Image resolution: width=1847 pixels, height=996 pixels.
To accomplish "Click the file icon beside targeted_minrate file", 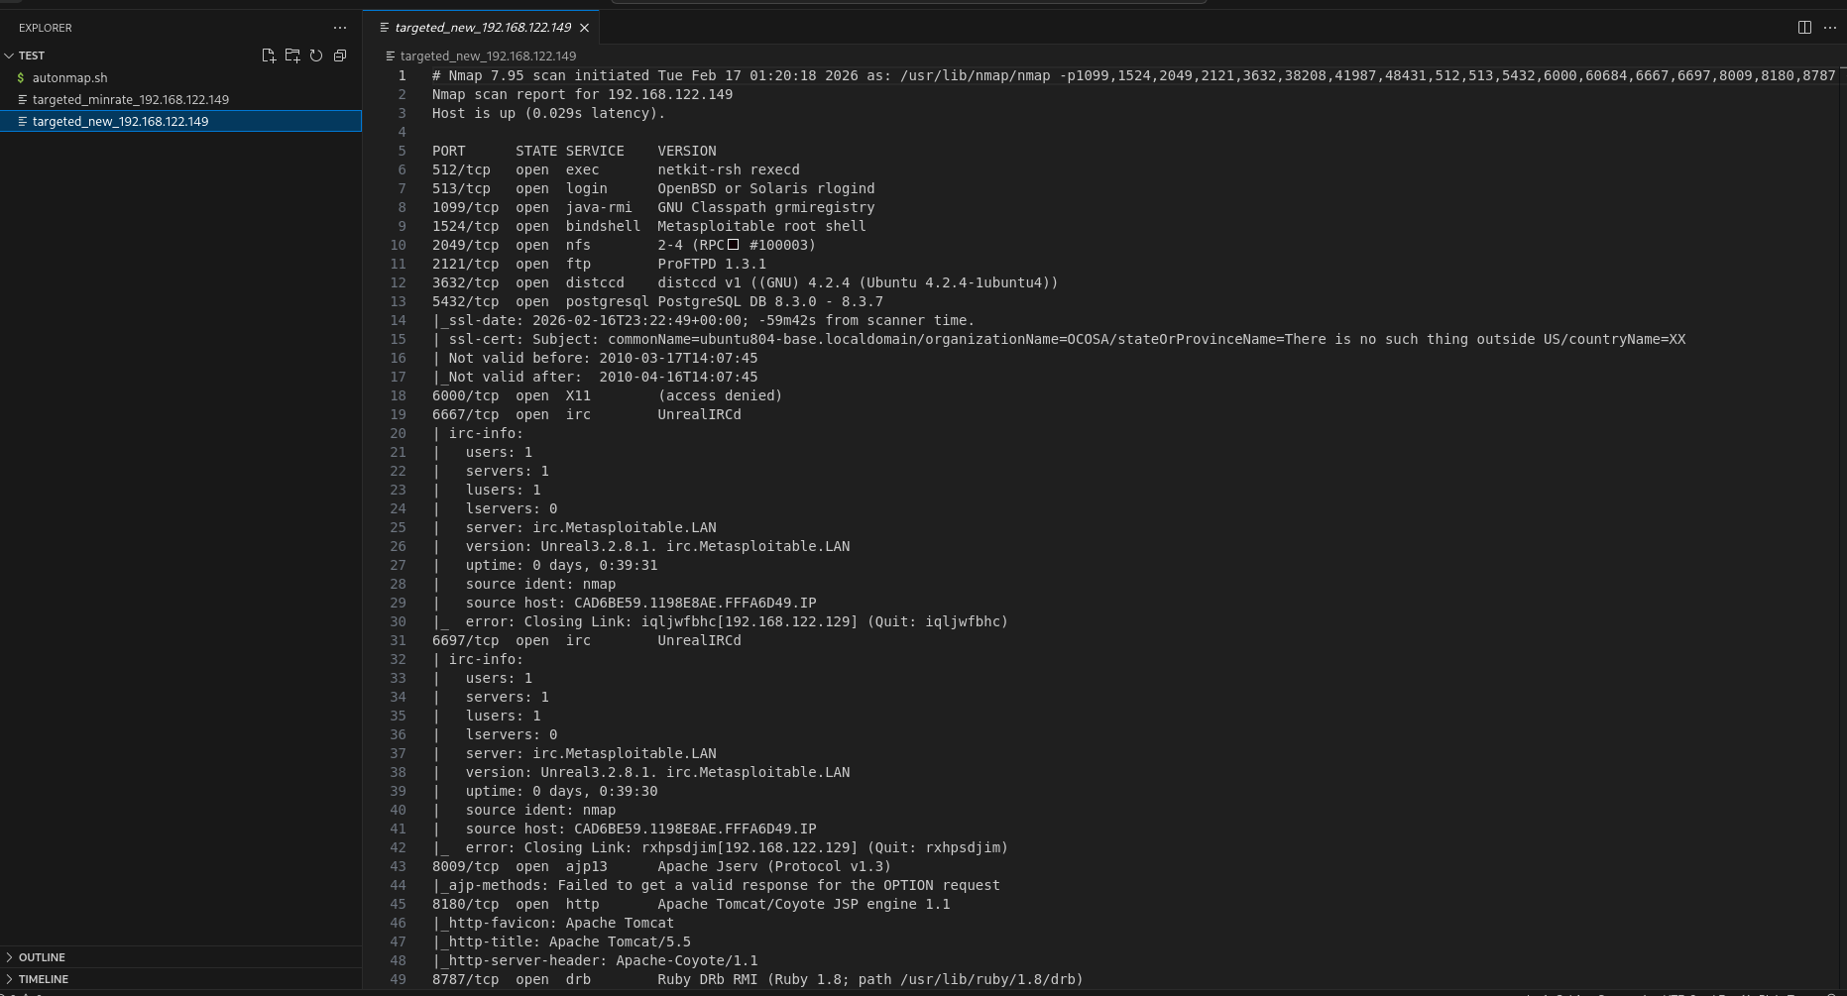I will point(23,99).
